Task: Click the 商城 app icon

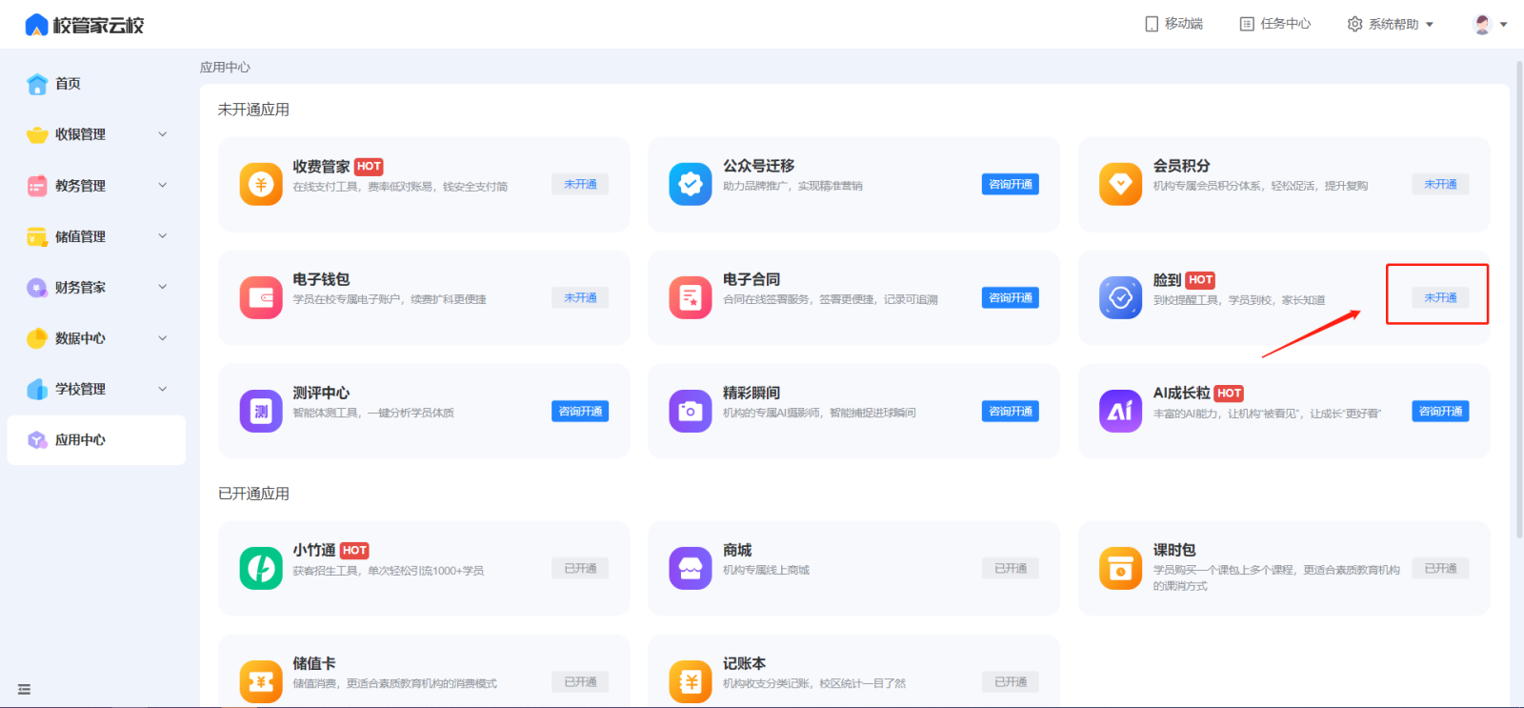Action: [x=691, y=568]
